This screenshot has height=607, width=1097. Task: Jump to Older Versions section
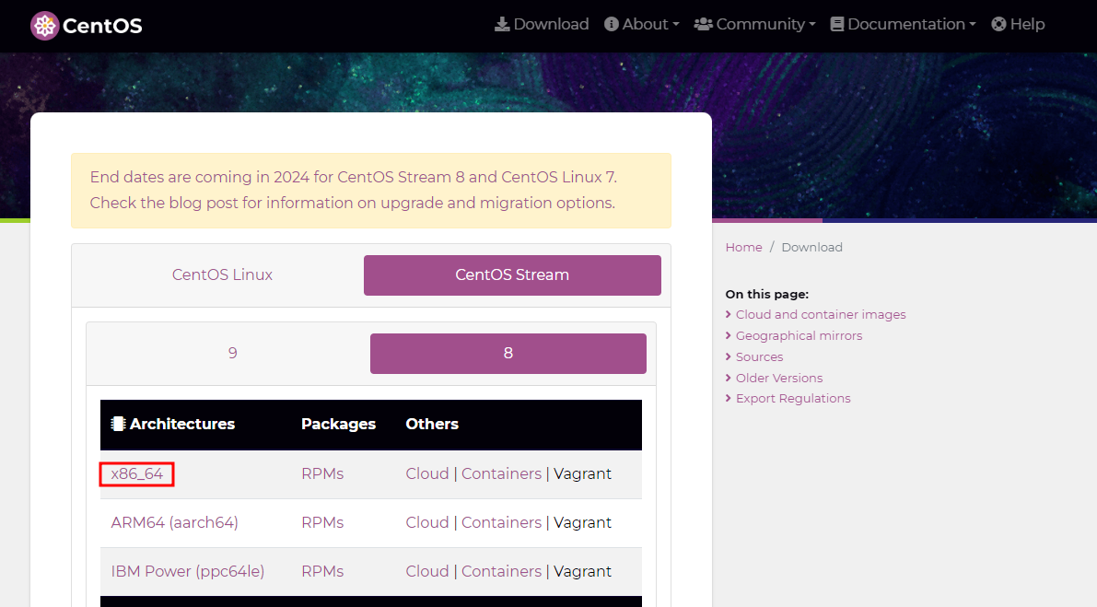click(778, 378)
